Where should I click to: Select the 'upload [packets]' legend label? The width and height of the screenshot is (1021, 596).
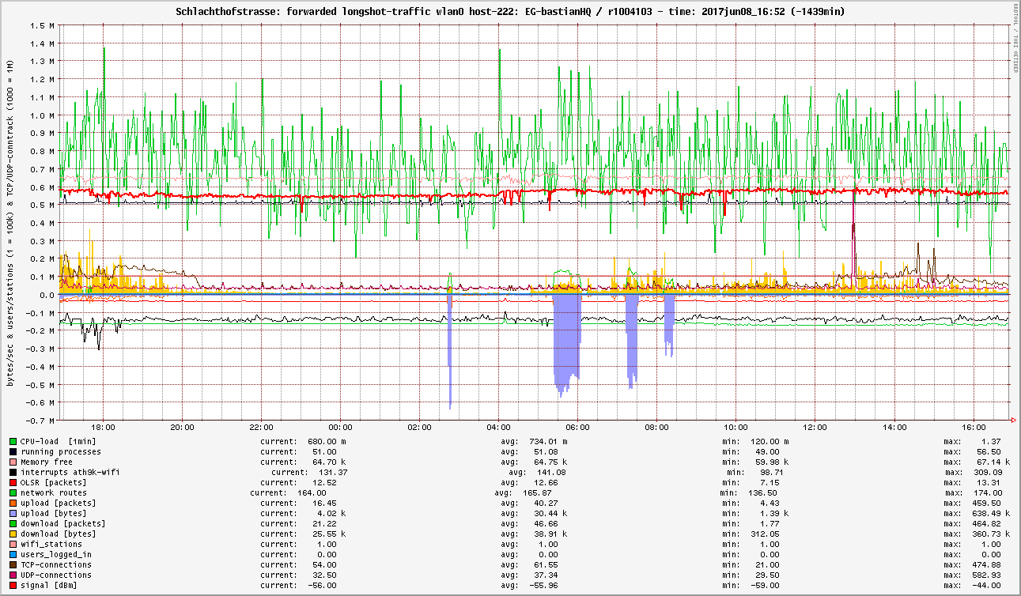(x=59, y=503)
